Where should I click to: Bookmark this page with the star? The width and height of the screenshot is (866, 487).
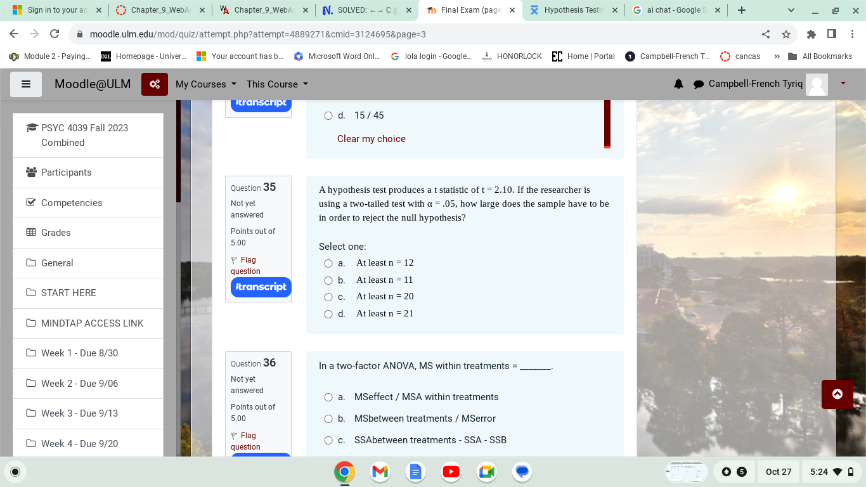pos(786,34)
